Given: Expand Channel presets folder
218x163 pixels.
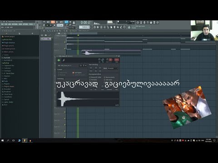Looking at the screenshot, I should point(8,49).
